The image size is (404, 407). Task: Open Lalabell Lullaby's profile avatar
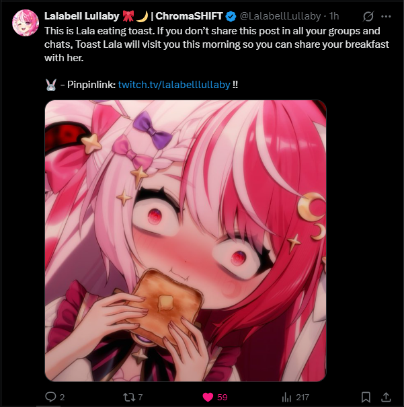coord(26,23)
